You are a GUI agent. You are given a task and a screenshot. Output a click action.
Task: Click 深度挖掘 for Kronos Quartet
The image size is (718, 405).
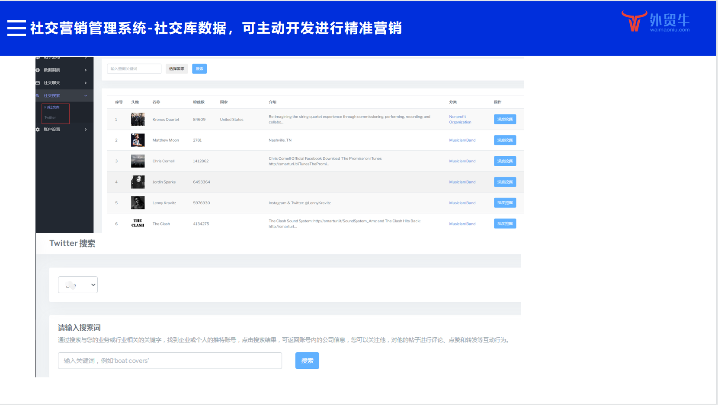pos(505,119)
